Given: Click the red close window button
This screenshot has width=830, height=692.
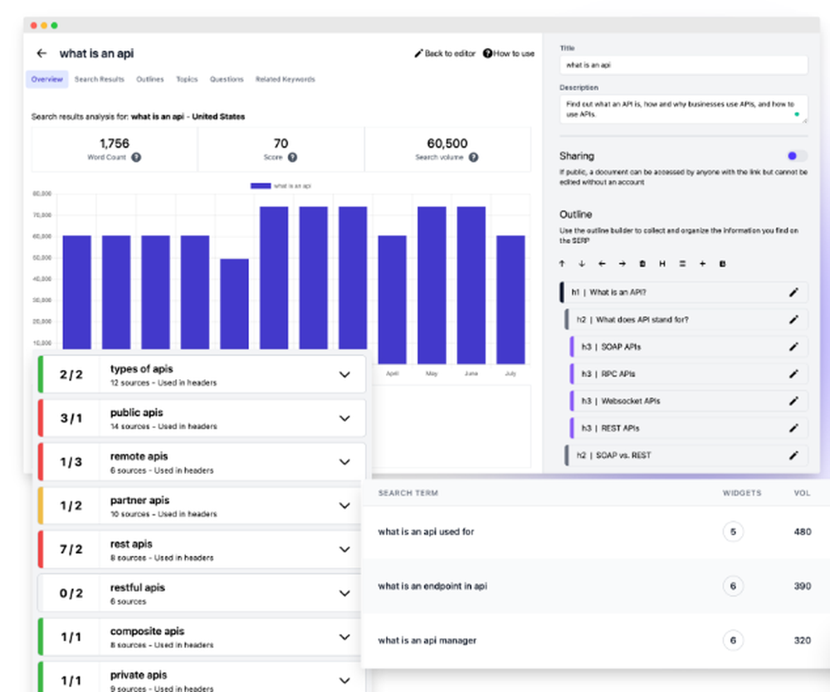Looking at the screenshot, I should point(34,26).
